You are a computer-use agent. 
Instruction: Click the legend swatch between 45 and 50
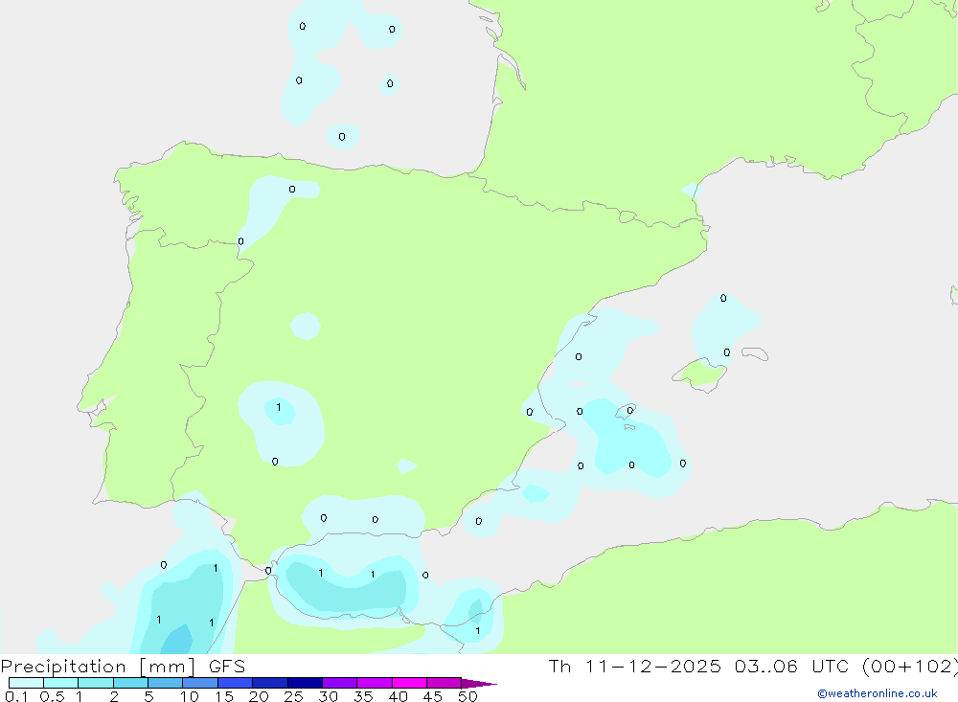pyautogui.click(x=444, y=683)
